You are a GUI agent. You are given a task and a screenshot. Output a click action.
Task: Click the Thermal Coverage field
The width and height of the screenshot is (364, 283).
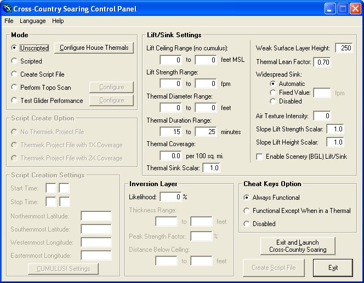coord(171,156)
